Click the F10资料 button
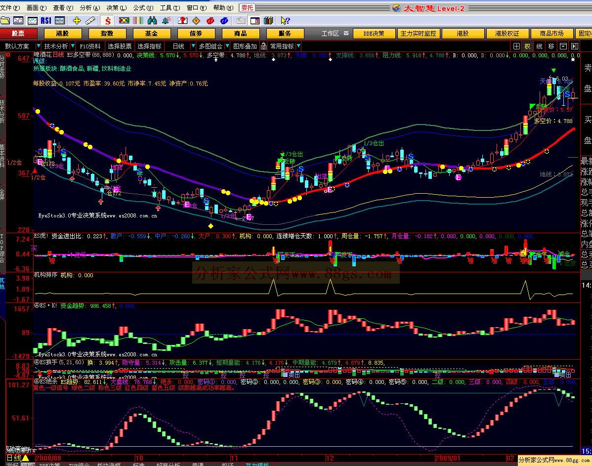 click(90, 46)
